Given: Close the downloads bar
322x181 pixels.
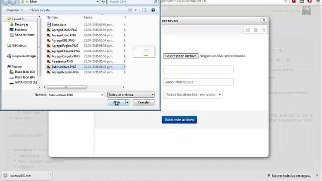Looking at the screenshot, I should [317, 175].
